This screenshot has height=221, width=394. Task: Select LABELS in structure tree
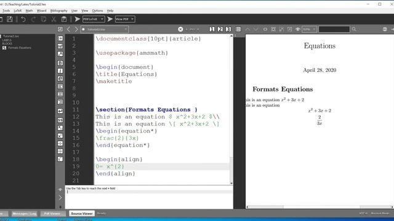coord(7,40)
